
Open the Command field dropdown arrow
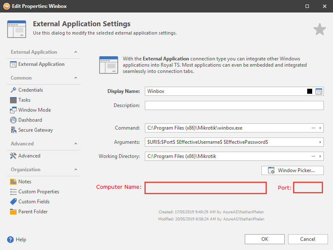pos(320,128)
